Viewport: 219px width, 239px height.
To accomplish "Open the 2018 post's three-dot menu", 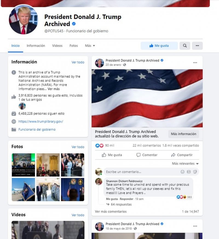I will (x=195, y=226).
